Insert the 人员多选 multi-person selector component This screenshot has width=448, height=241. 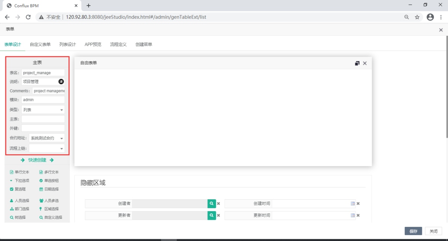pos(49,200)
